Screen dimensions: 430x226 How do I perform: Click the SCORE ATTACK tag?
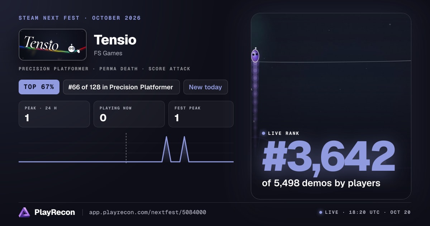169,69
